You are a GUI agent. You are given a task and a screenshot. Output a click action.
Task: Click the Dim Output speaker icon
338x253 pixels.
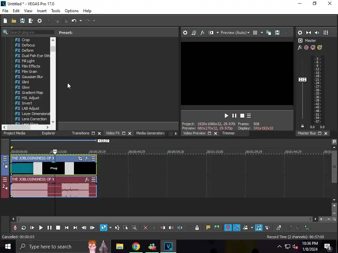click(317, 33)
